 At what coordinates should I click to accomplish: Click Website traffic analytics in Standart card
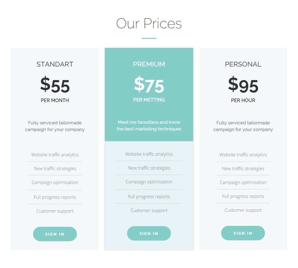point(55,155)
